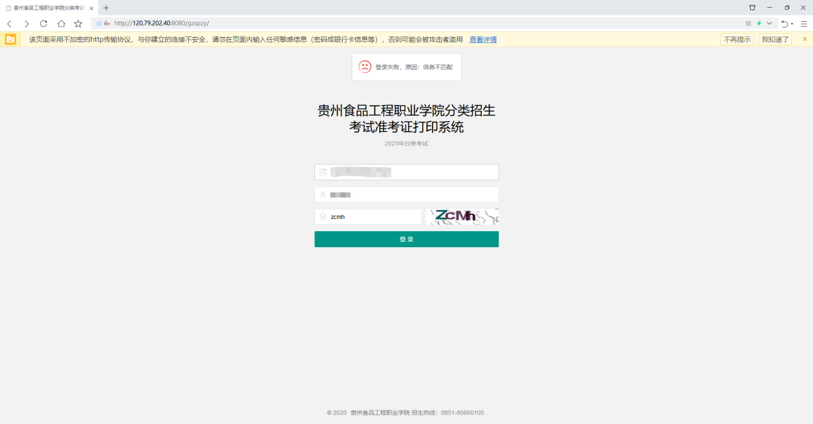The image size is (813, 424).
Task: Go forward with the browser forward arrow
Action: [x=26, y=23]
